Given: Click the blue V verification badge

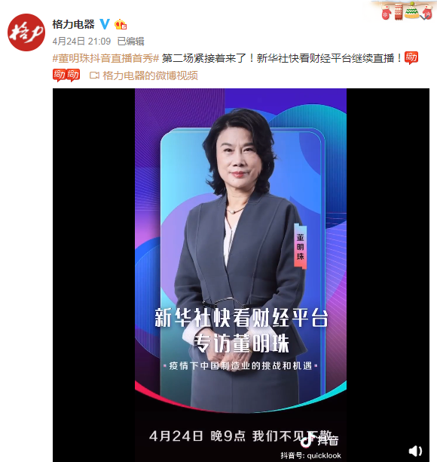Looking at the screenshot, I should (x=105, y=24).
